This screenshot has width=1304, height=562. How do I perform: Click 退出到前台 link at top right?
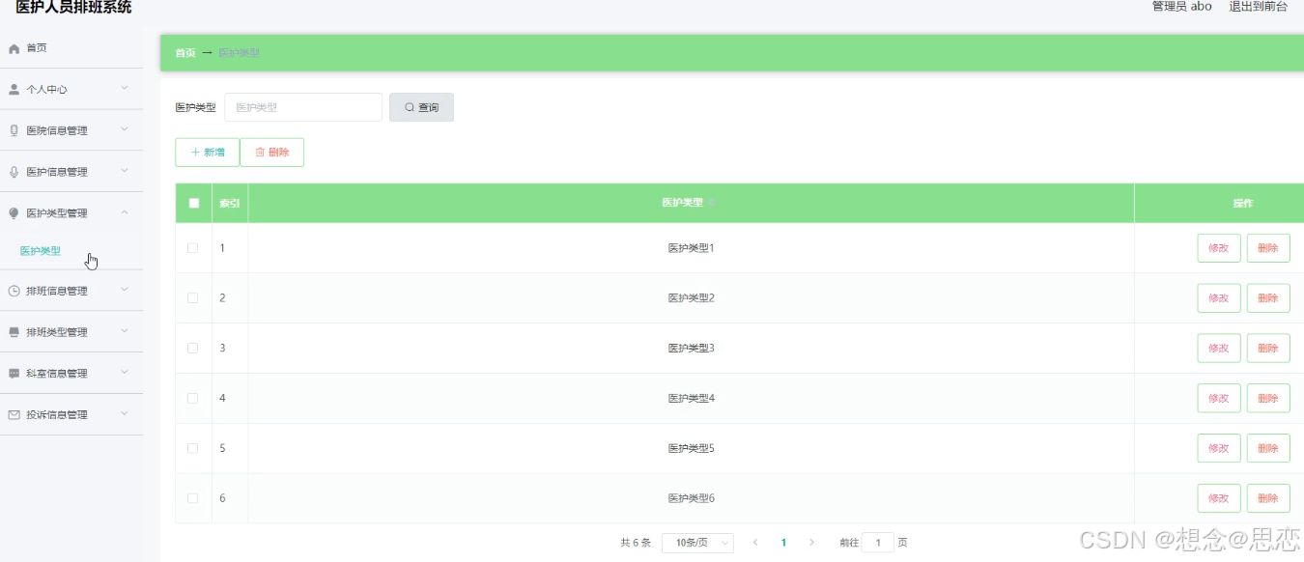click(x=1258, y=7)
